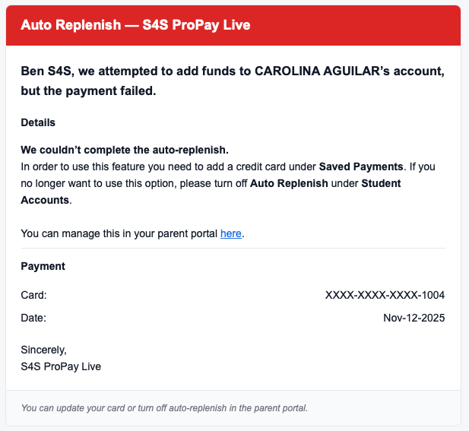Click "You can manage this in your parent portal" sentence

[119, 234]
